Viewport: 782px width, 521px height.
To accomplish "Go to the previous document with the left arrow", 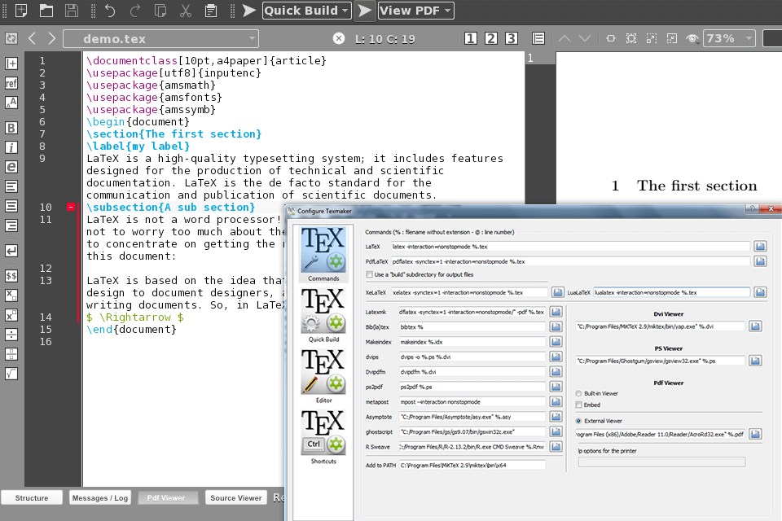I will tap(33, 38).
